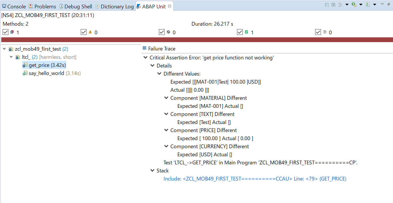The width and height of the screenshot is (393, 203).
Task: Close the ABAP Unit tab
Action: [170, 6]
